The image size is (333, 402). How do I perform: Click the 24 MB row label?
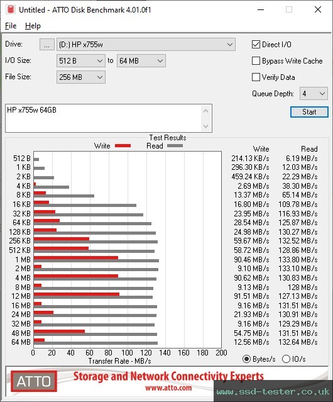pos(21,315)
